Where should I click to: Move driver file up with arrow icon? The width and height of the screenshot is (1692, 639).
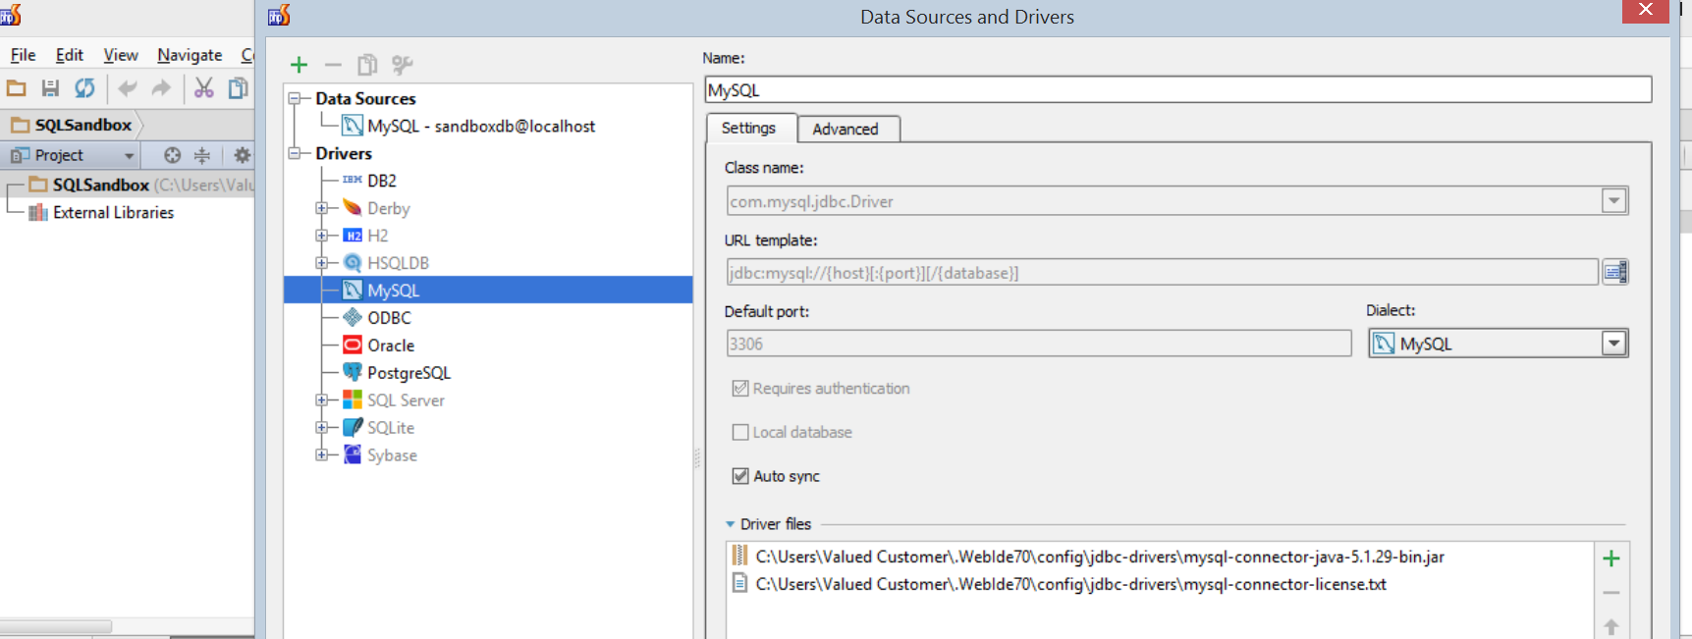coord(1611,626)
